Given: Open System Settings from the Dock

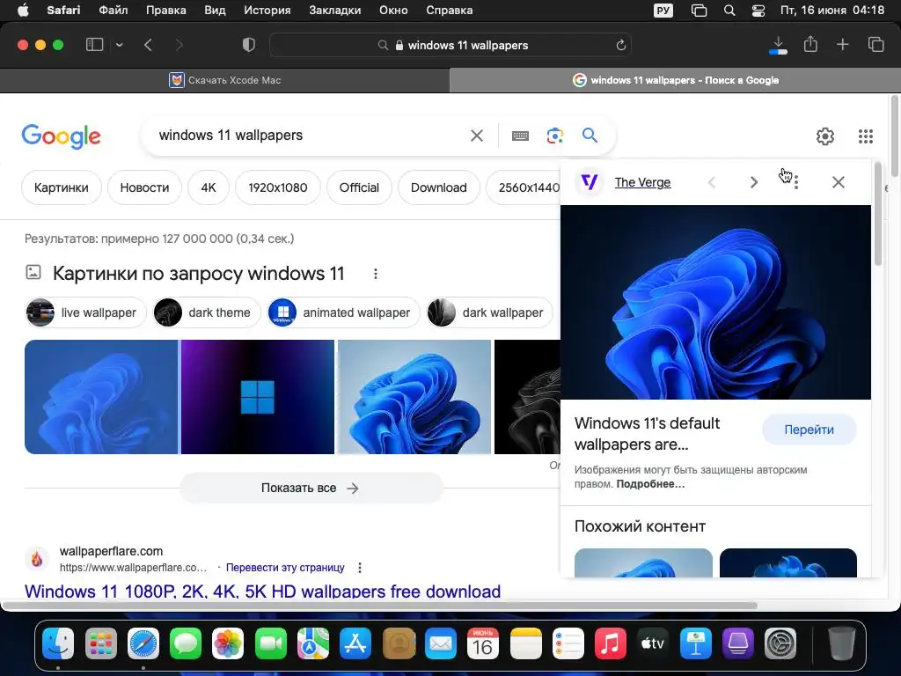Looking at the screenshot, I should 780,643.
